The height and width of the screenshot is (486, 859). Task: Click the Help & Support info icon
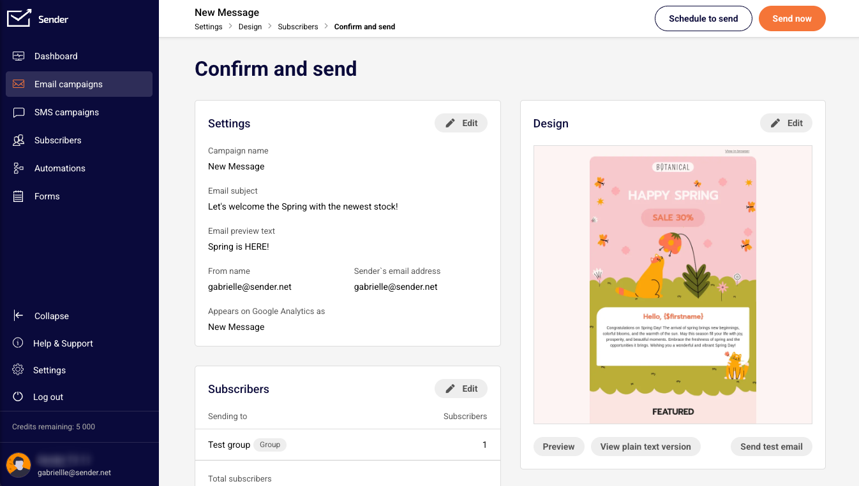click(19, 343)
